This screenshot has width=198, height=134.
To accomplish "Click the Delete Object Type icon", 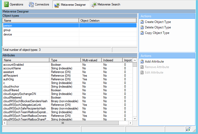I will 142,27.
